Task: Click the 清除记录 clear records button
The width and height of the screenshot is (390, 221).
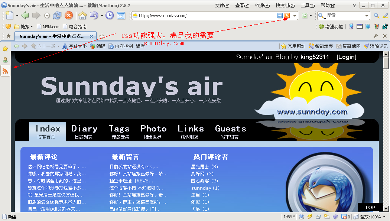Action: pos(376,46)
